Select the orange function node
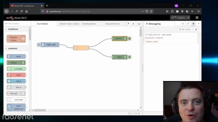 (x=81, y=48)
